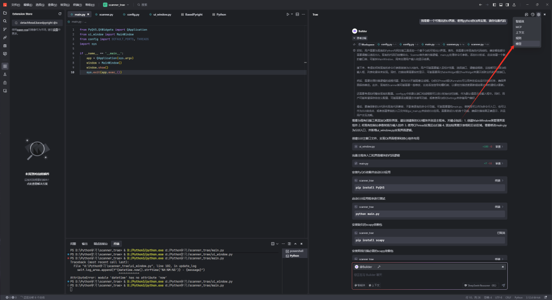The width and height of the screenshot is (552, 300).
Task: Open run button dropdown arrow
Action: [x=292, y=15]
